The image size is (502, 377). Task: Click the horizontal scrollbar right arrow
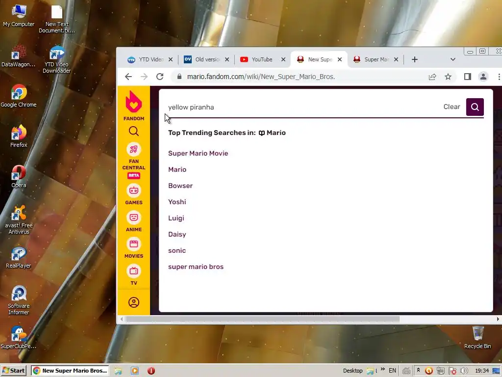tap(498, 319)
